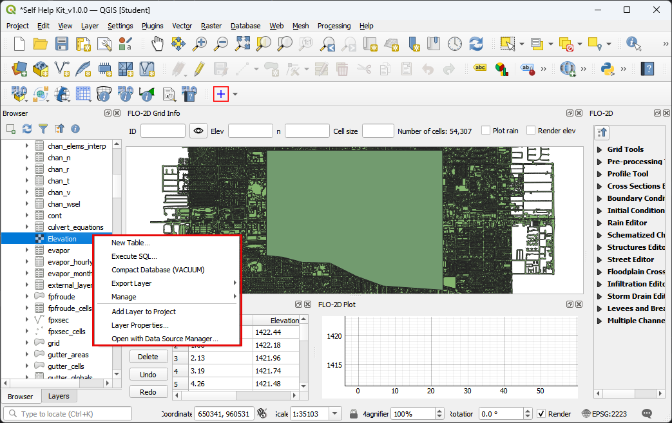Click the Refresh map canvas icon
The image size is (672, 423).
(475, 44)
